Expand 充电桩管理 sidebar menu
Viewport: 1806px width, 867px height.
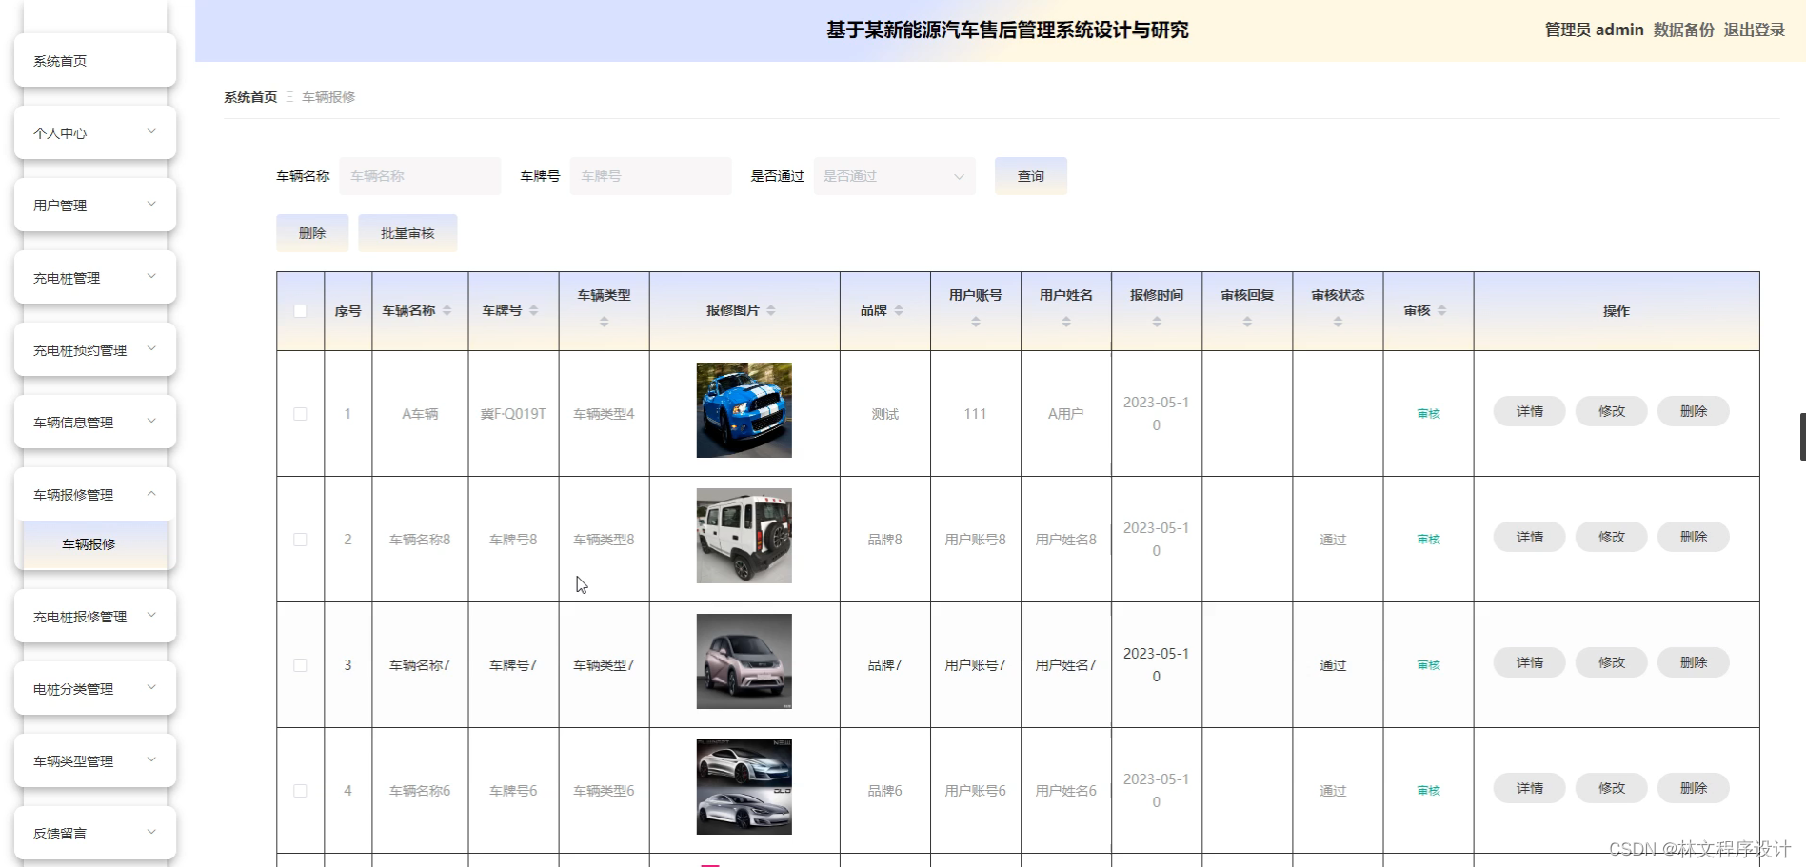(95, 277)
